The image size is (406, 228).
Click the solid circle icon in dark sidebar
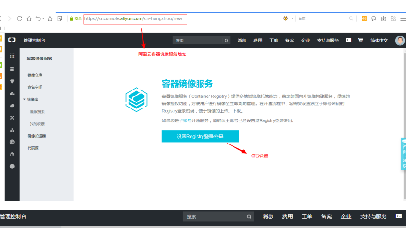(12, 166)
